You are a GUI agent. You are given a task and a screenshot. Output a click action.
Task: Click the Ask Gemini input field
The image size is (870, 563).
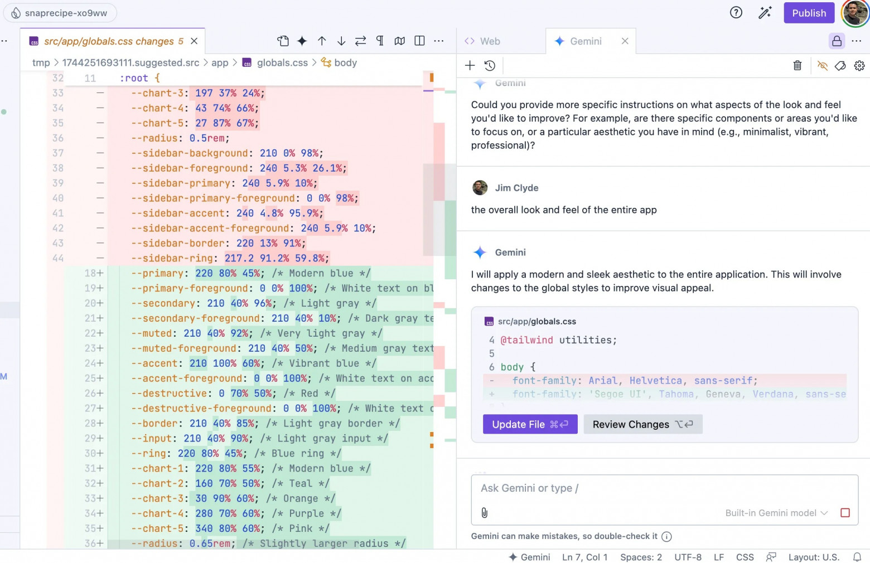coord(664,488)
